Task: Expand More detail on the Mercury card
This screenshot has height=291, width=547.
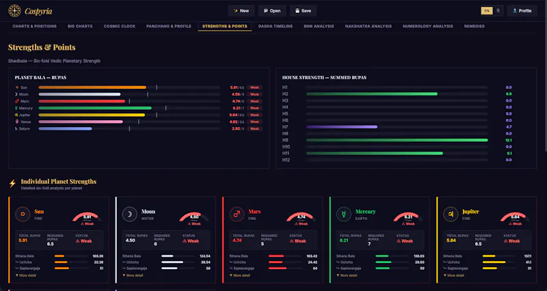Action: tap(347, 275)
